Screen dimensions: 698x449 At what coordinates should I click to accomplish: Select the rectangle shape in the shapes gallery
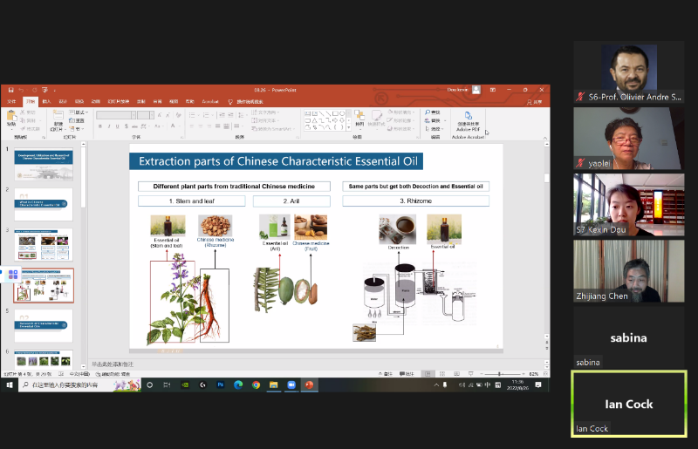tap(335, 113)
